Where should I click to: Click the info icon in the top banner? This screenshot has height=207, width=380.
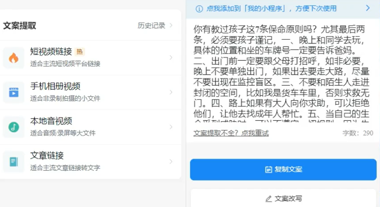pyautogui.click(x=199, y=9)
